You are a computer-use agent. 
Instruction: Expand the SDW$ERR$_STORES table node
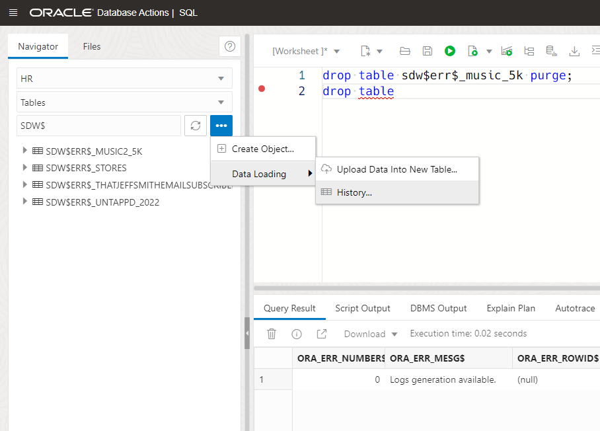pyautogui.click(x=25, y=167)
